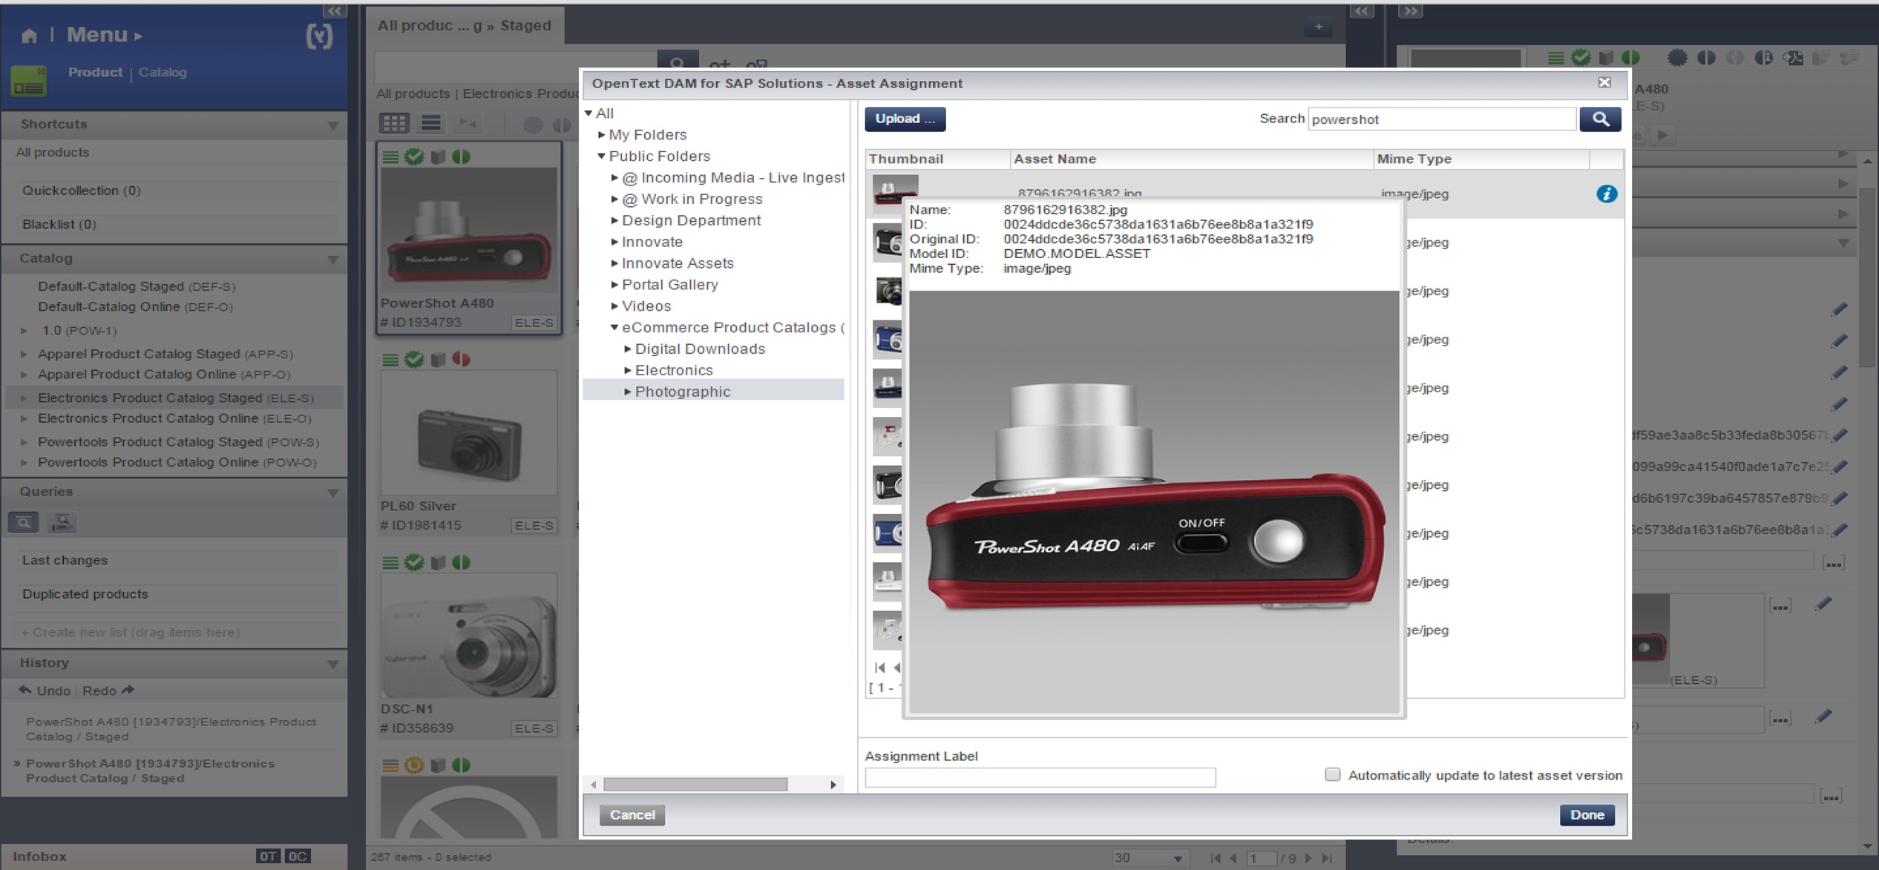Click the Redo arrow in History
Image resolution: width=1879 pixels, height=870 pixels.
coord(128,690)
